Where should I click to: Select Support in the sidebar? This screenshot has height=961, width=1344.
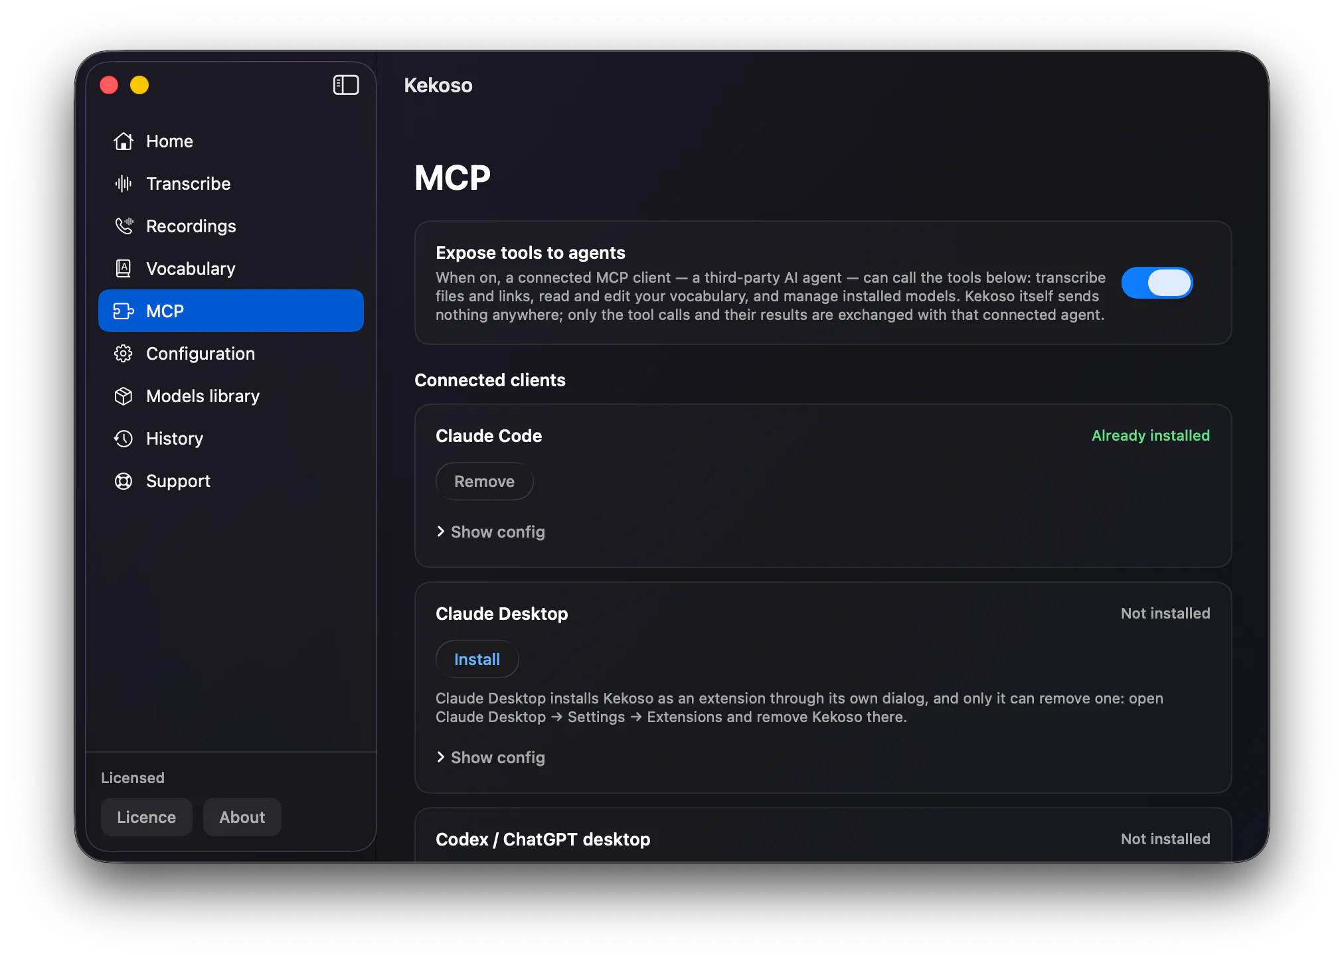coord(231,481)
